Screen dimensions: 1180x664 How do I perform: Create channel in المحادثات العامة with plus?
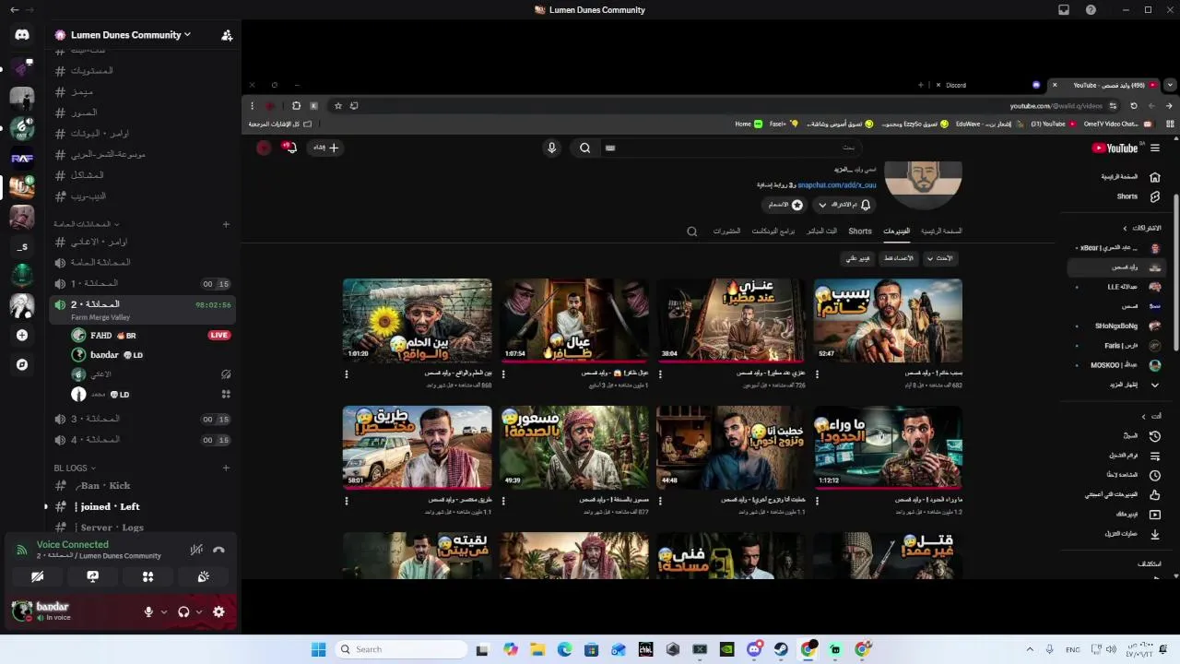pos(226,224)
